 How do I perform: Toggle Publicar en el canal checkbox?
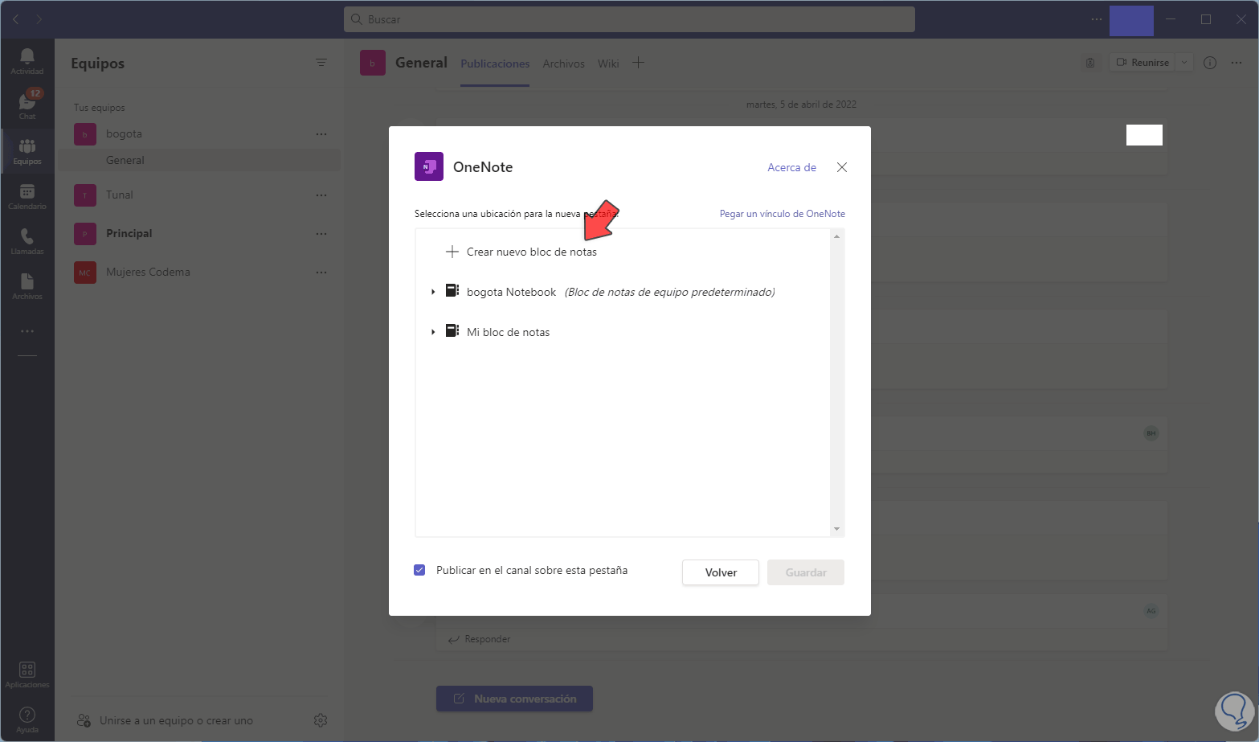tap(419, 570)
